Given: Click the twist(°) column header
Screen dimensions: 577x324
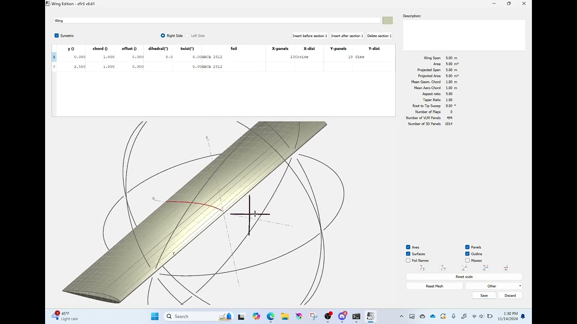Looking at the screenshot, I should (x=187, y=49).
